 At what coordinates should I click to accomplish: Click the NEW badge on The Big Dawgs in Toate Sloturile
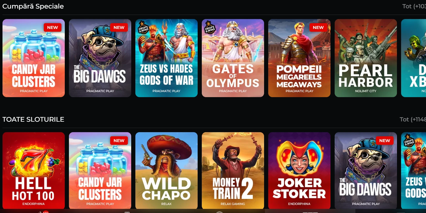(x=384, y=140)
